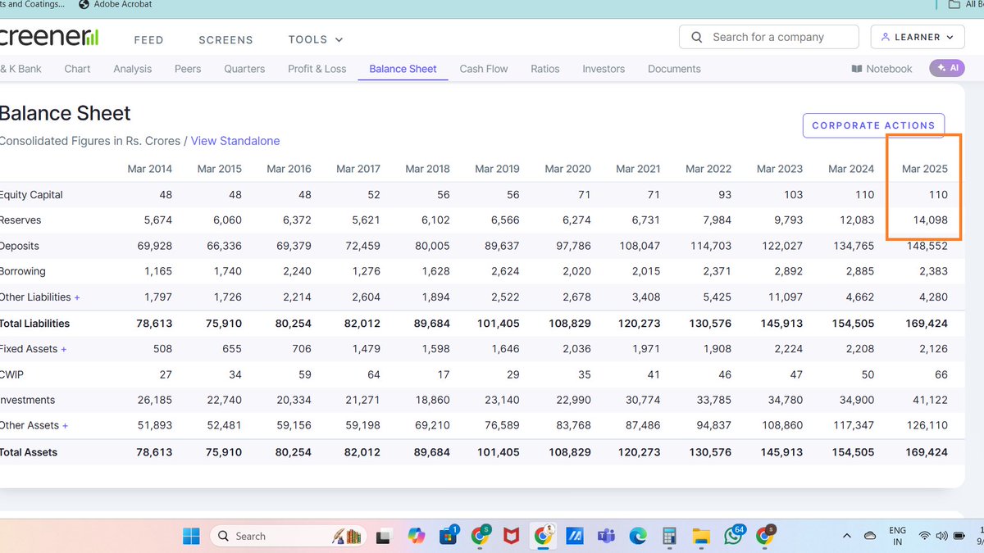This screenshot has width=984, height=553.
Task: Click the CORPORATE ACTIONS button
Action: [873, 125]
